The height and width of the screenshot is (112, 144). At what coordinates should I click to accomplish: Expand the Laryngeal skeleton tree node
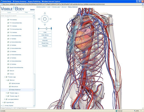click(x=4, y=99)
